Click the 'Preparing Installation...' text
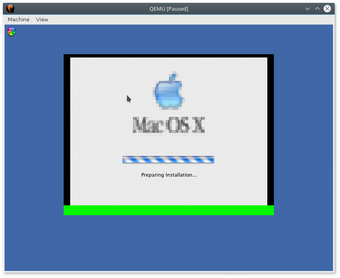 click(x=169, y=175)
